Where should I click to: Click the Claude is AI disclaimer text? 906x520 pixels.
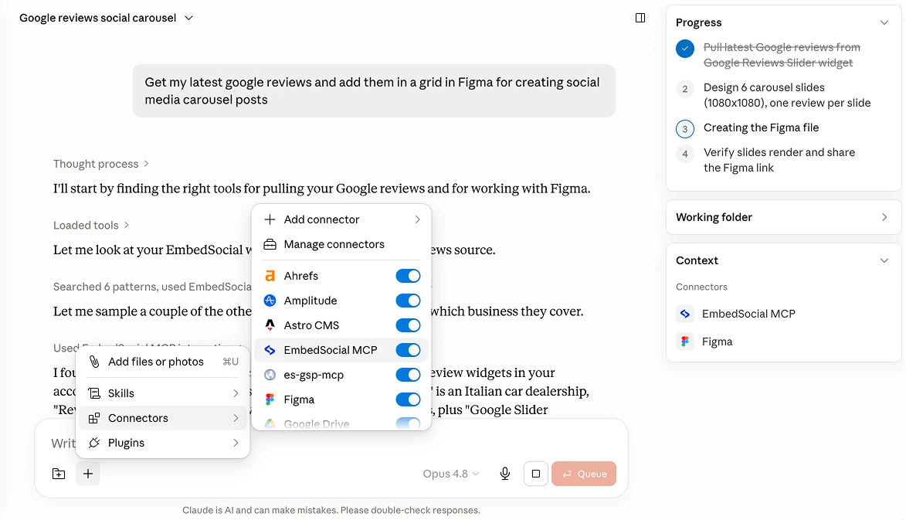(331, 510)
